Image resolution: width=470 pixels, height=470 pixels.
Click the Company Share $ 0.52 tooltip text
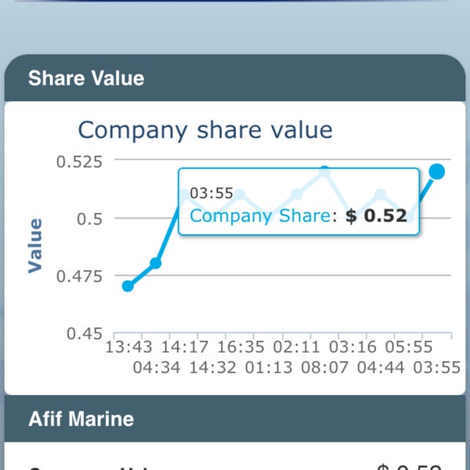click(x=303, y=215)
